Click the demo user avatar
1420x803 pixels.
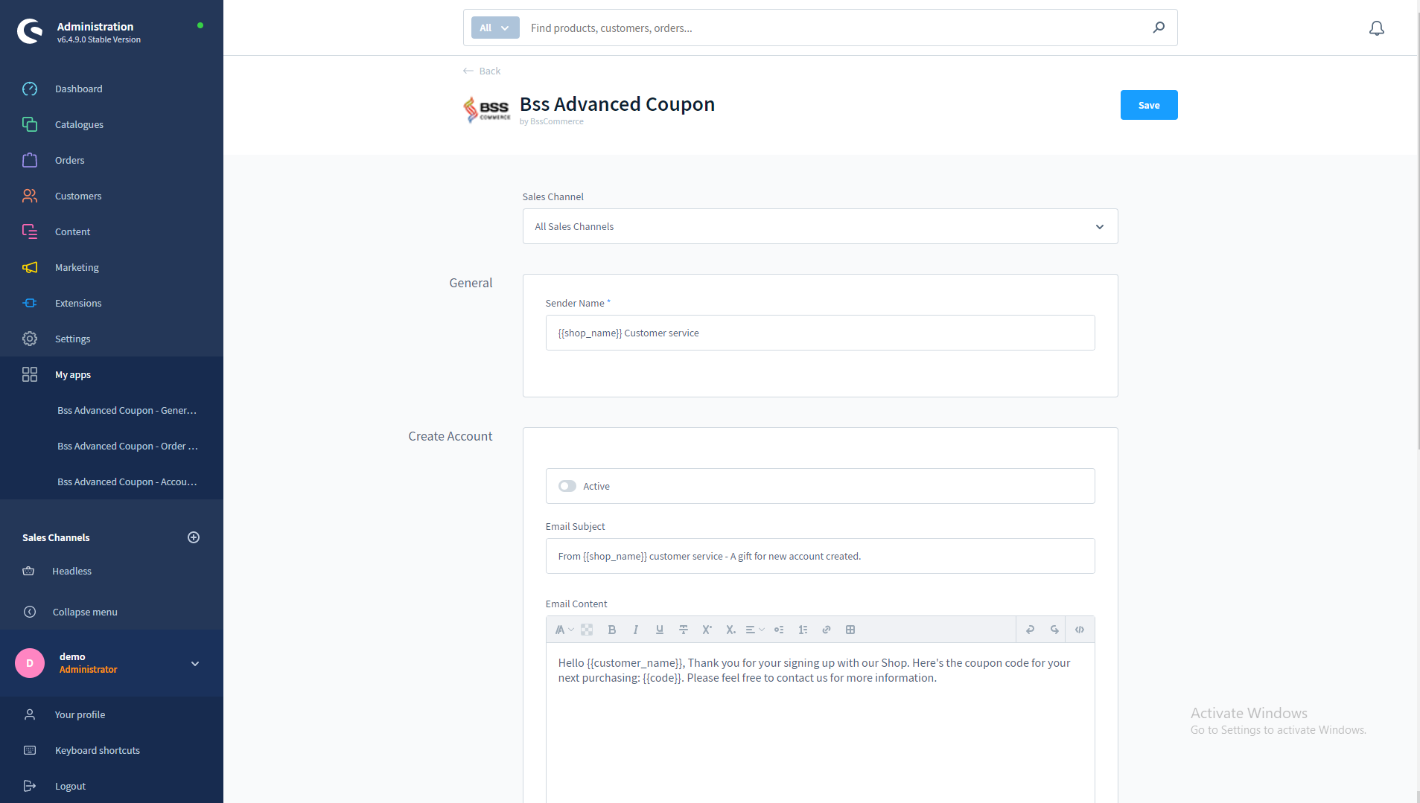point(30,663)
